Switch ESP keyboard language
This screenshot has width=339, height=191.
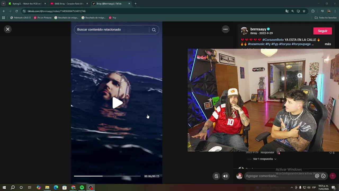click(314, 188)
